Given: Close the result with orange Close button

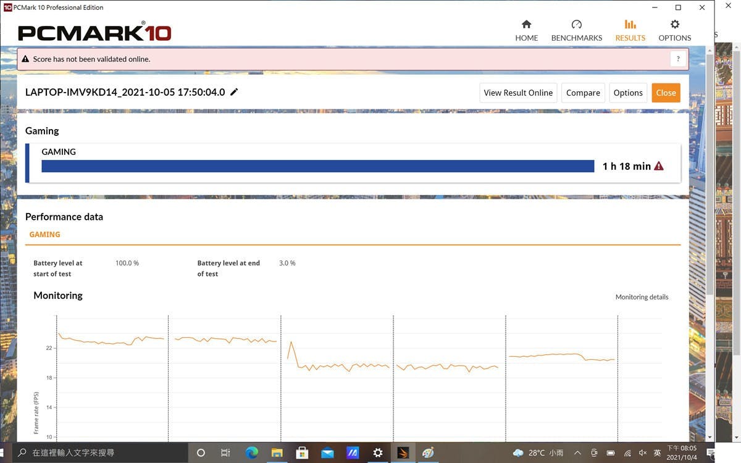Looking at the screenshot, I should [x=666, y=93].
